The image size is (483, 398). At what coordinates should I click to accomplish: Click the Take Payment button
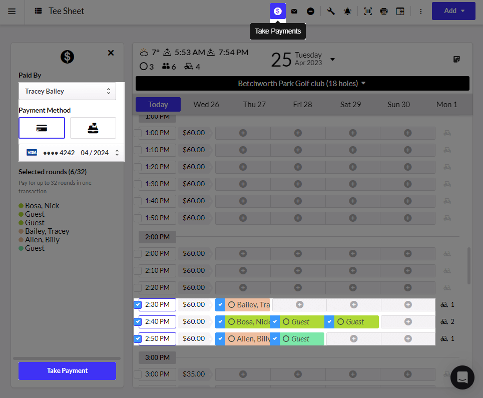(x=67, y=370)
